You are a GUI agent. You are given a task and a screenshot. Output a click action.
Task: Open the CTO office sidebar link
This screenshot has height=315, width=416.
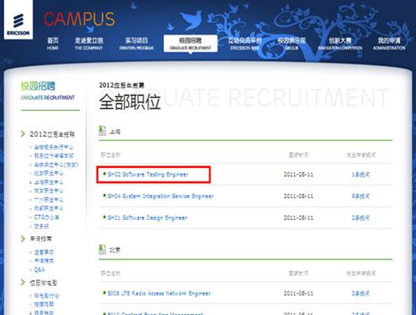46,217
